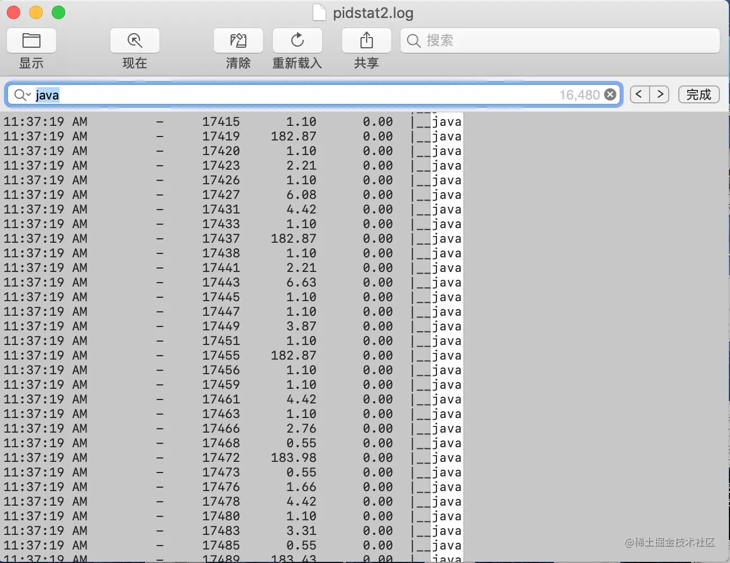The height and width of the screenshot is (563, 730).
Task: Click CPU value 183.98 for 17472
Action: click(294, 457)
